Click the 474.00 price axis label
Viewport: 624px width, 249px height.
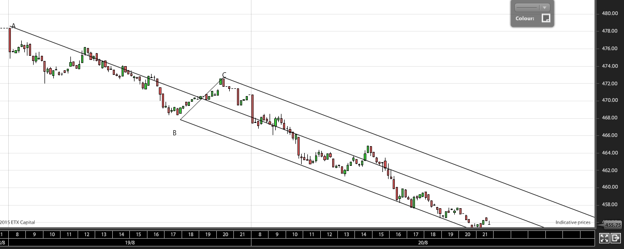coord(610,66)
